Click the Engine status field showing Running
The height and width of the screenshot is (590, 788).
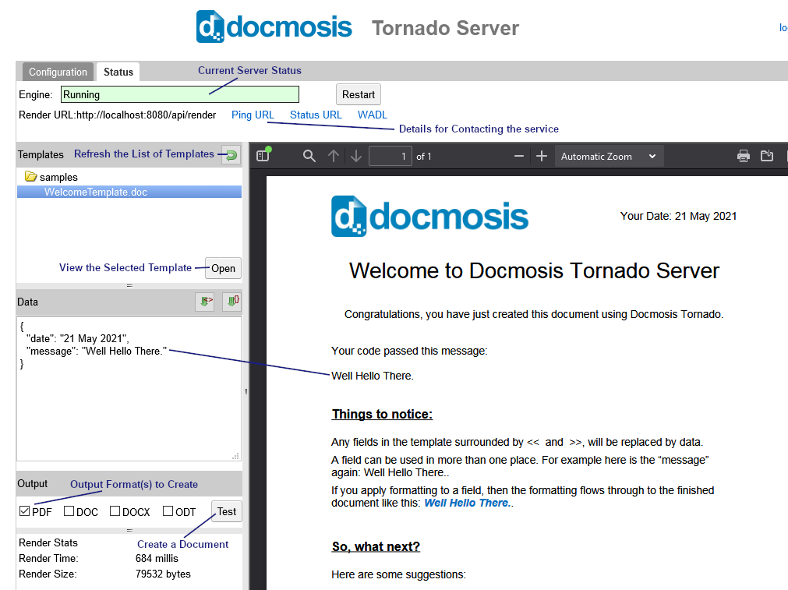180,94
